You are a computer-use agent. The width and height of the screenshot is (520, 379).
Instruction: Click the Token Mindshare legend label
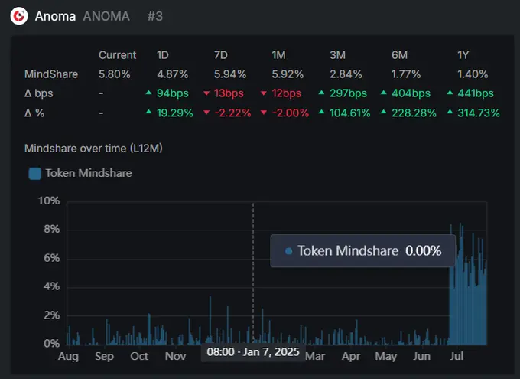click(89, 173)
